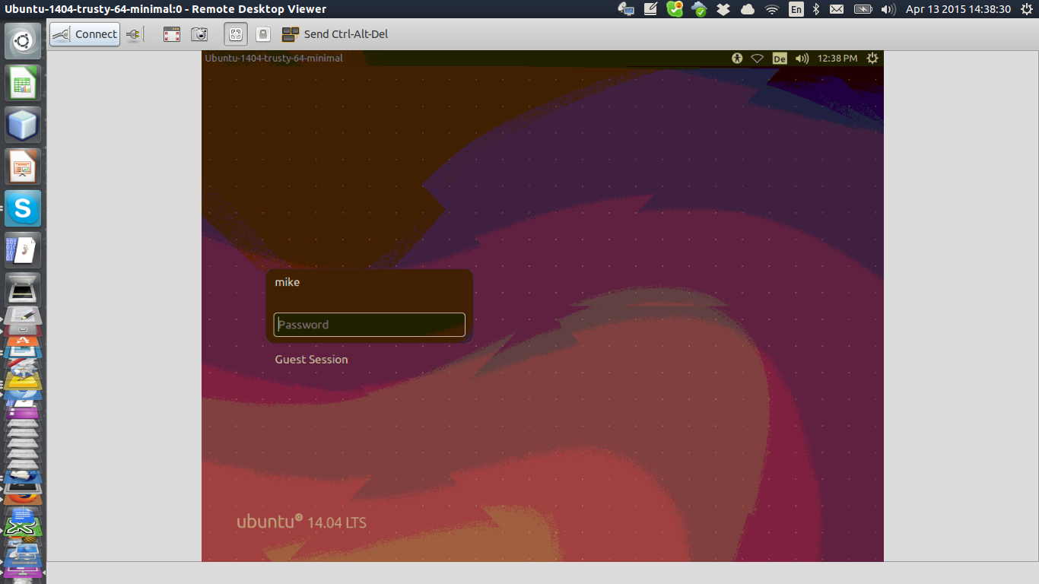Open the notepad-with-pen indicator in top panel
Screen dimensions: 1039x584
click(650, 9)
